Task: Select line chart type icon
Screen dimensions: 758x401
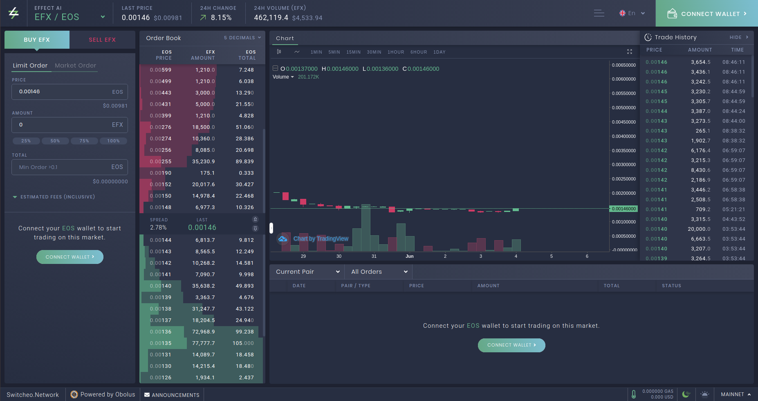Action: click(x=297, y=52)
